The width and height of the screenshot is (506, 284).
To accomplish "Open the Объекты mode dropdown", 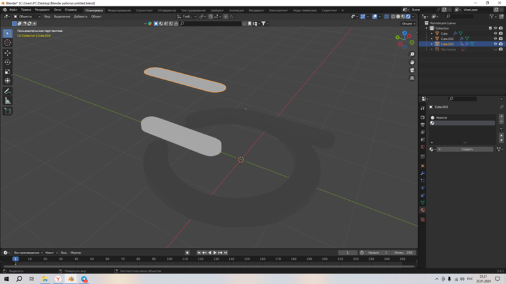I will coord(27,16).
